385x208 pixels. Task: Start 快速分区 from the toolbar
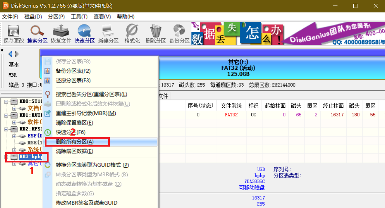tap(85, 34)
